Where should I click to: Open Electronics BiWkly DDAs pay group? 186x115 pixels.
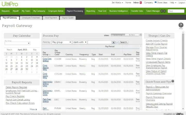pyautogui.click(x=48, y=93)
